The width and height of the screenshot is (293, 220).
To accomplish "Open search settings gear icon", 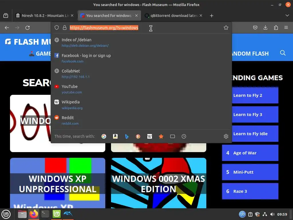I will click(226, 136).
